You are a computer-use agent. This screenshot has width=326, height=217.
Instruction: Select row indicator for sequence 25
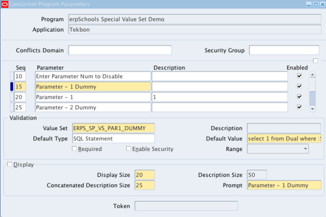[12, 107]
